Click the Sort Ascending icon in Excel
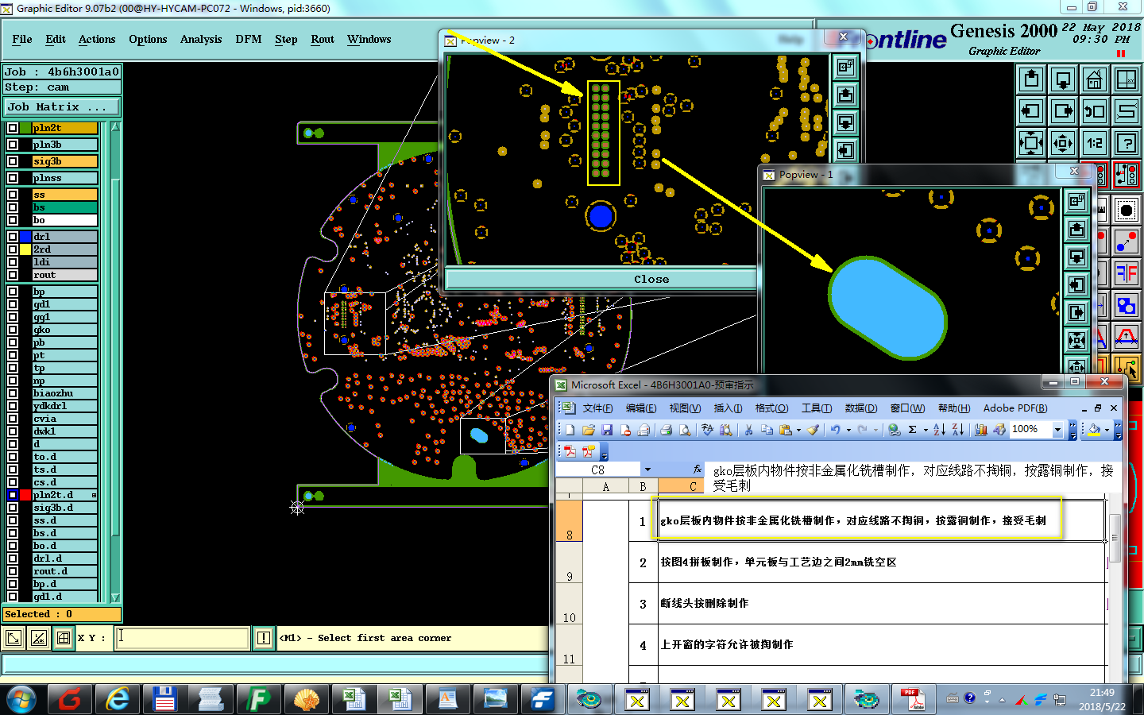Image resolution: width=1144 pixels, height=715 pixels. pyautogui.click(x=939, y=430)
